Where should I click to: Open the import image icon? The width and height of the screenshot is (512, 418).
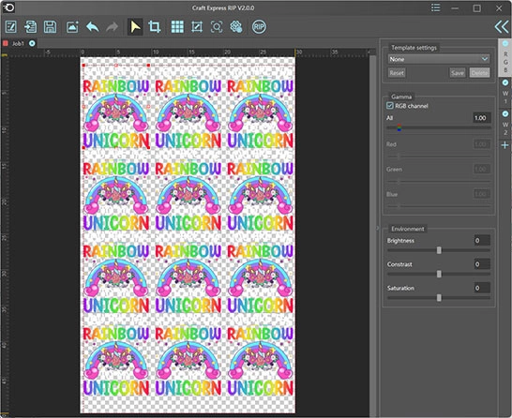point(72,27)
